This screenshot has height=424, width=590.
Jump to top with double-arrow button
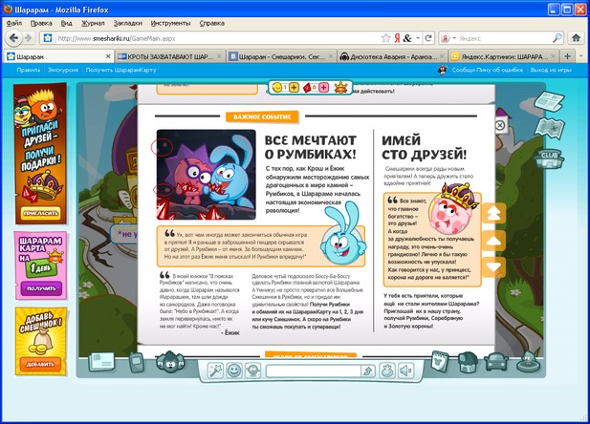[x=493, y=213]
